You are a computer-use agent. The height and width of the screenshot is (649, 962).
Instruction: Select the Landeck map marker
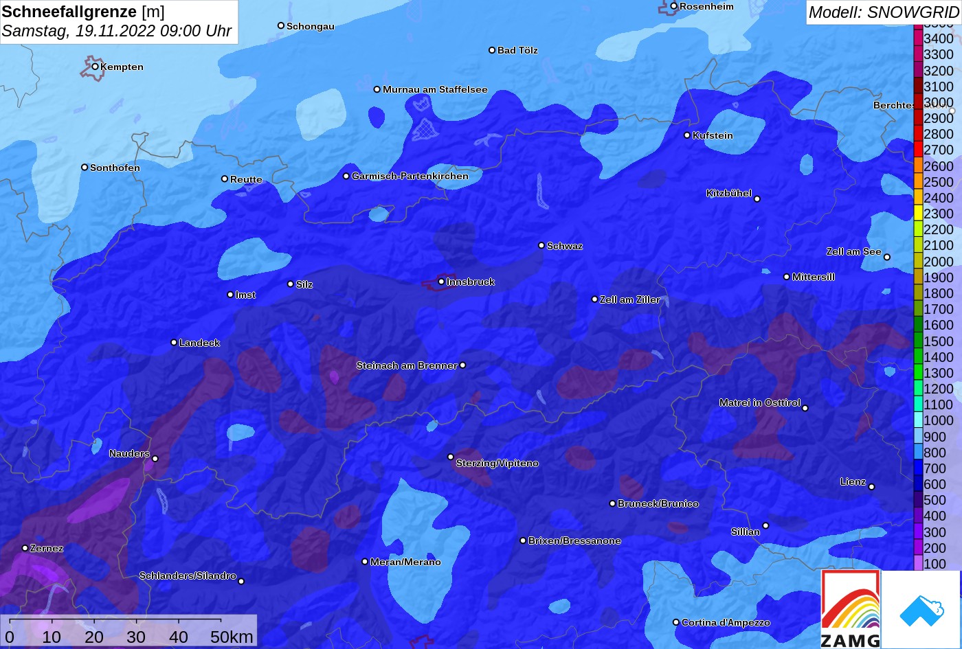174,343
